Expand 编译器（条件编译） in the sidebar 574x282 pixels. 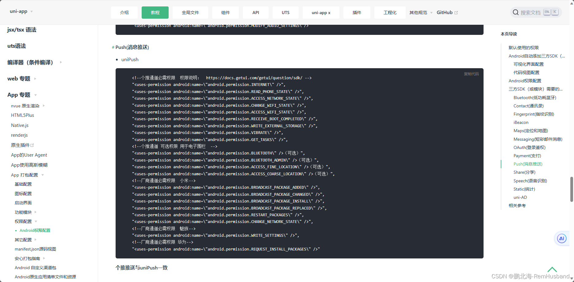tap(60, 62)
